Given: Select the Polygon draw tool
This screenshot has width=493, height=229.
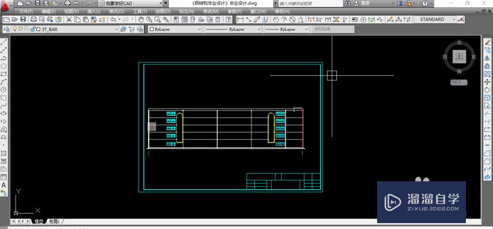Looking at the screenshot, I should click(x=4, y=66).
